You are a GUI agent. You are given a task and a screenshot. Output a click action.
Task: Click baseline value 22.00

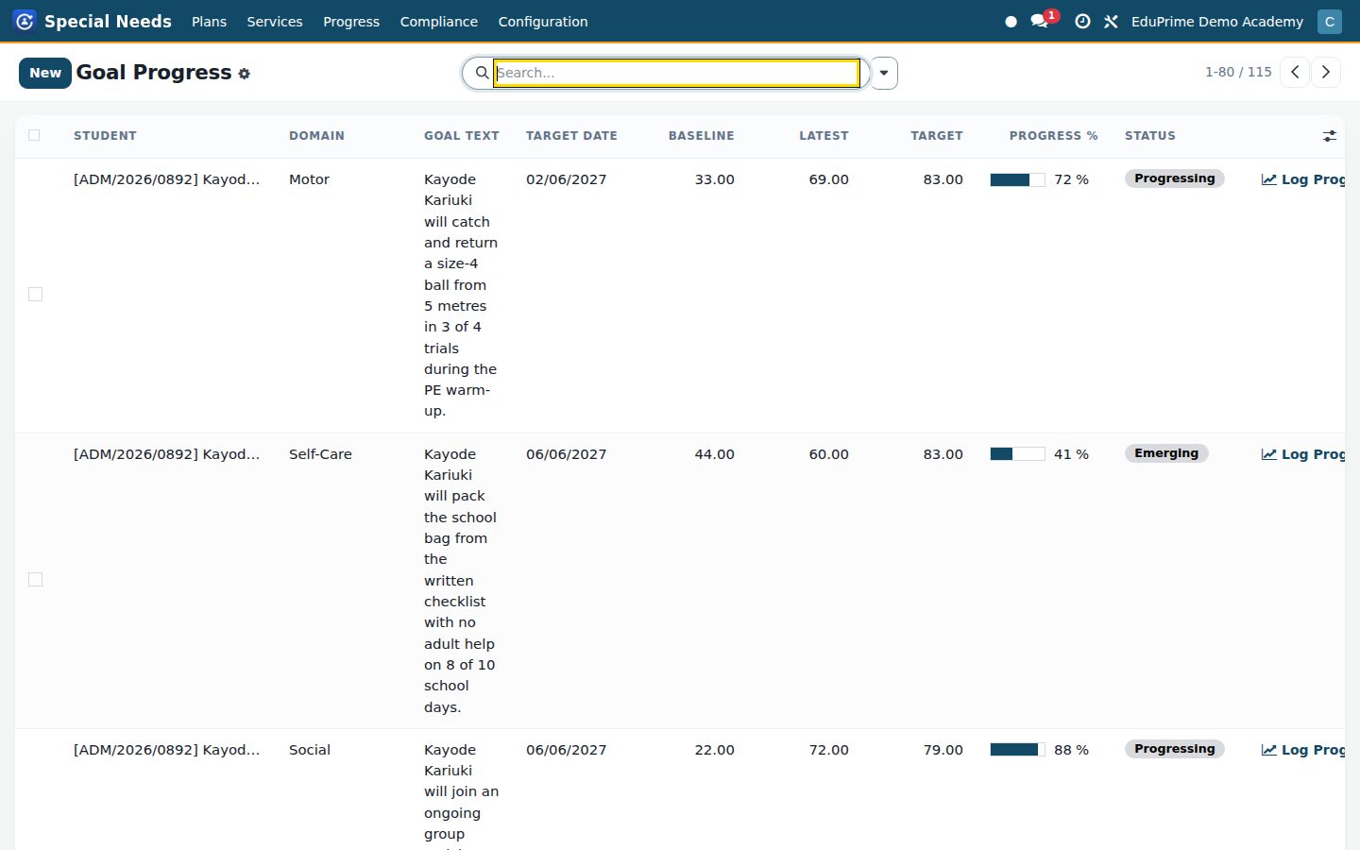[714, 750]
